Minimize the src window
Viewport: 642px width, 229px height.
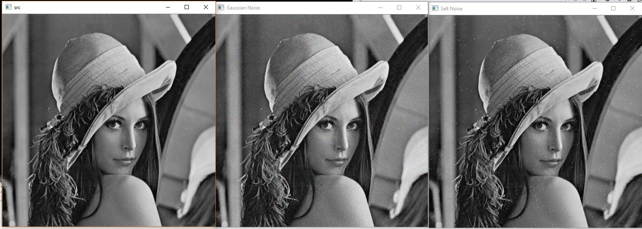[x=168, y=7]
